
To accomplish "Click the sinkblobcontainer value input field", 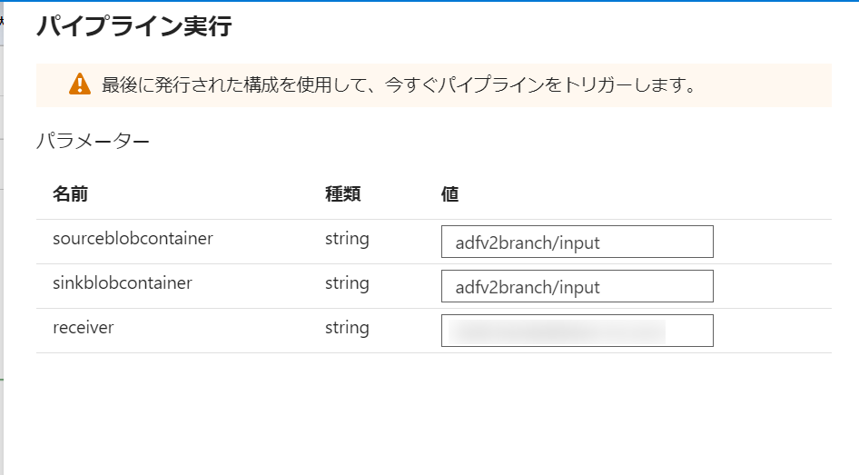I will coord(577,286).
